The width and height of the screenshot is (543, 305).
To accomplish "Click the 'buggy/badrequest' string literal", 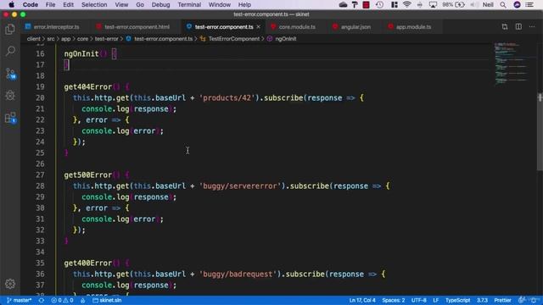I will click(x=238, y=274).
